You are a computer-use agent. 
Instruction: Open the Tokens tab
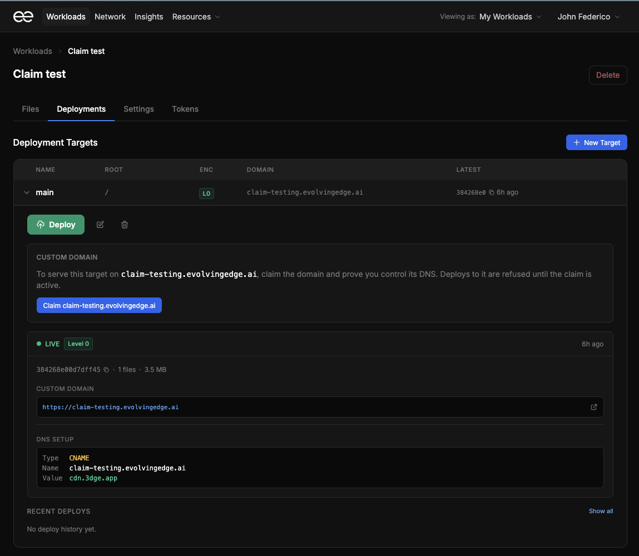click(185, 109)
